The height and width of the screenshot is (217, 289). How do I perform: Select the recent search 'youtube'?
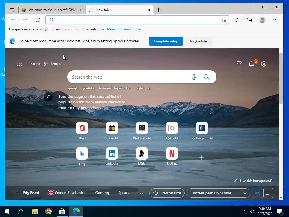pos(89,88)
